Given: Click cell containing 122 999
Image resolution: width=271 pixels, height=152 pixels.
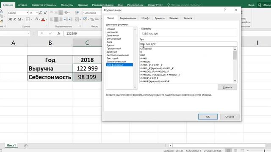Looking at the screenshot, I should [x=87, y=68].
